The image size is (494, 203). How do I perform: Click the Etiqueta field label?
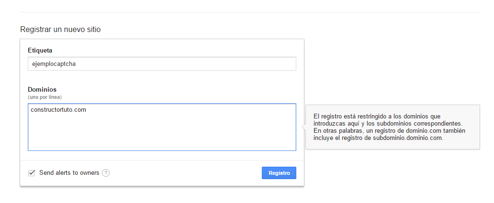pos(40,50)
